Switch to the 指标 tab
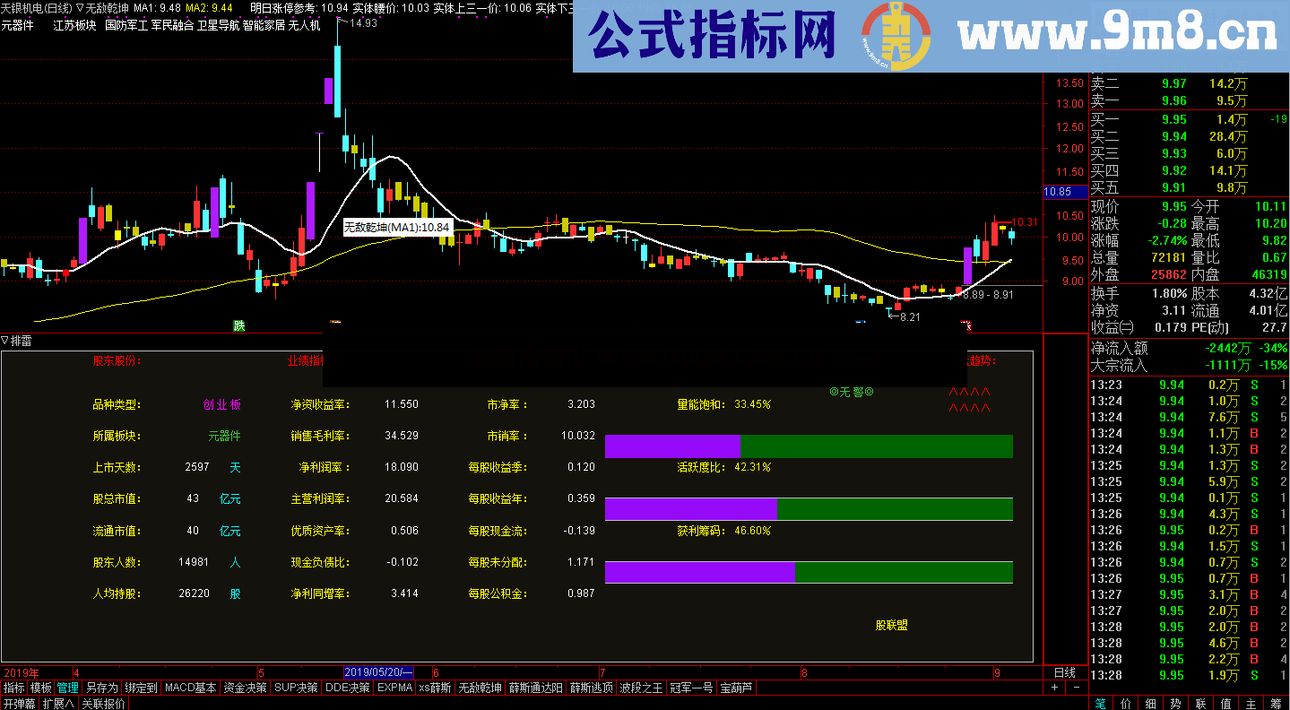Viewport: 1290px width, 710px height. coord(15,687)
